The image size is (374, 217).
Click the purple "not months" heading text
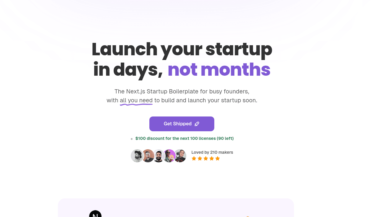(x=219, y=70)
